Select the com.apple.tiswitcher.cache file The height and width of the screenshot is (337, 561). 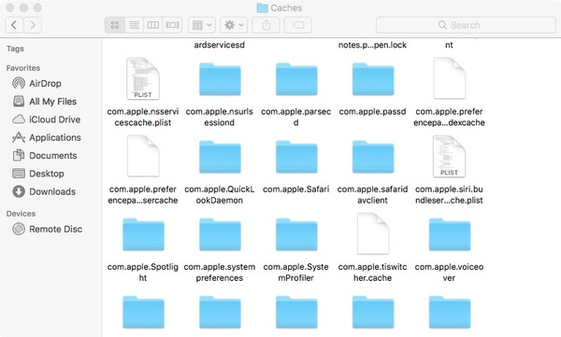pyautogui.click(x=372, y=247)
